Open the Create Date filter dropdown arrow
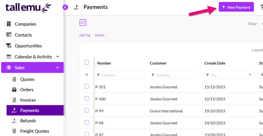Image resolution: width=263 pixels, height=136 pixels. click(250, 75)
